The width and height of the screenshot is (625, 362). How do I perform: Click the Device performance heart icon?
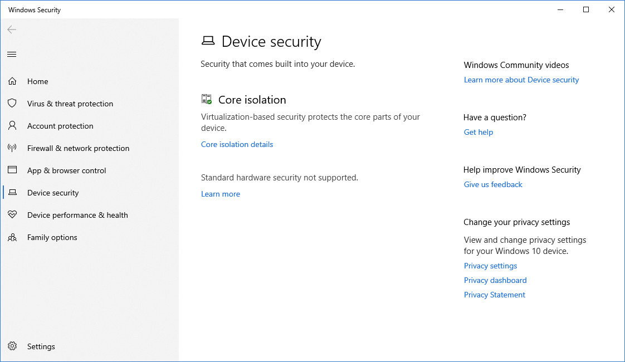click(12, 215)
